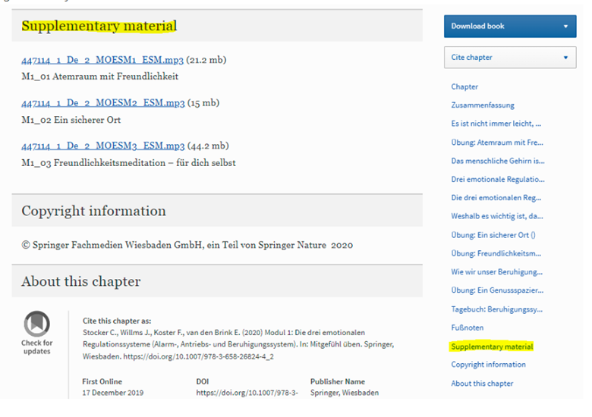
Task: Open 'Es ist nicht immer leicht' section
Action: (x=496, y=124)
